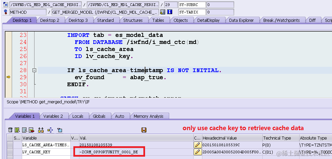Click the first class path field in the header
The height and width of the screenshot is (159, 332).
pos(46,4)
